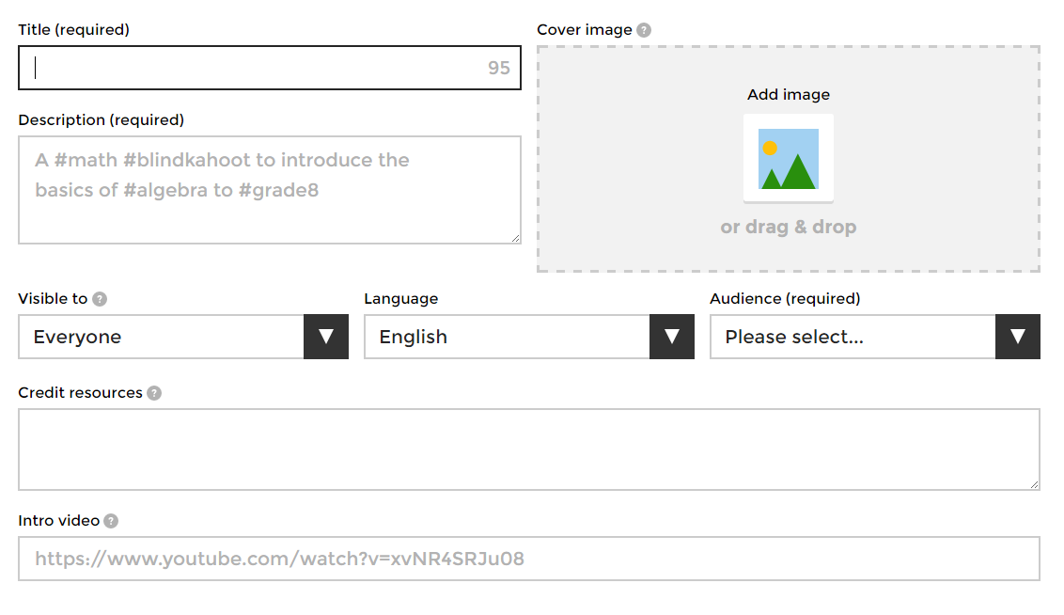Click the "Description (required)" label
1064x615 pixels.
coord(102,120)
